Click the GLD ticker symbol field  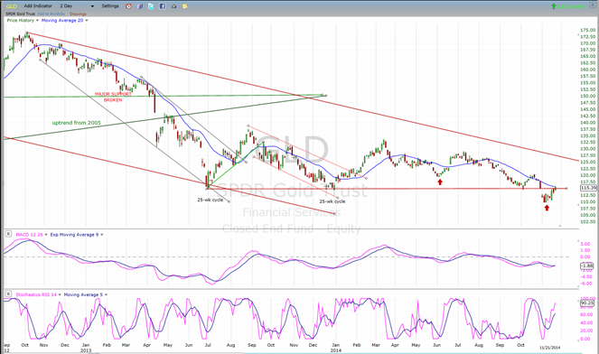coord(12,6)
